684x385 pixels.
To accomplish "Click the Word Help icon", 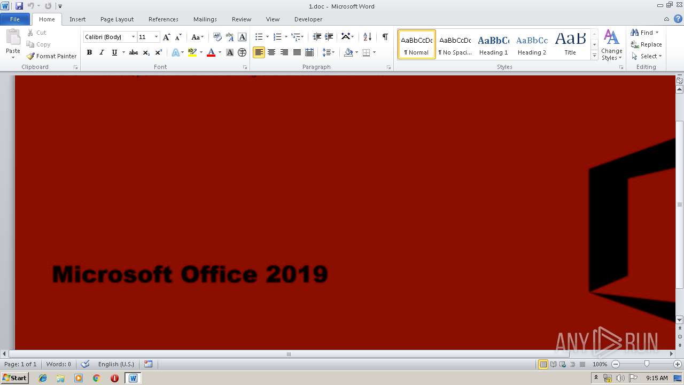I will pyautogui.click(x=678, y=19).
